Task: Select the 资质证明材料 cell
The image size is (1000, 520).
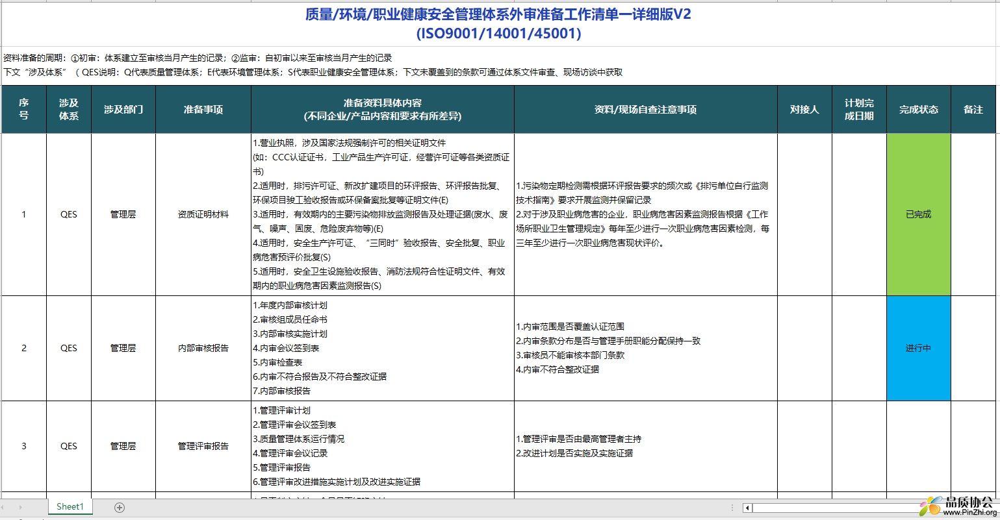Action: pos(203,215)
